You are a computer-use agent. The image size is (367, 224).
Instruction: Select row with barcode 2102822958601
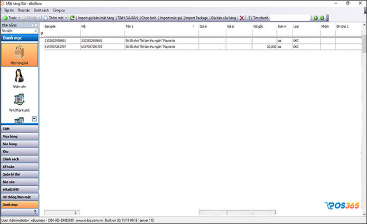pyautogui.click(x=203, y=40)
